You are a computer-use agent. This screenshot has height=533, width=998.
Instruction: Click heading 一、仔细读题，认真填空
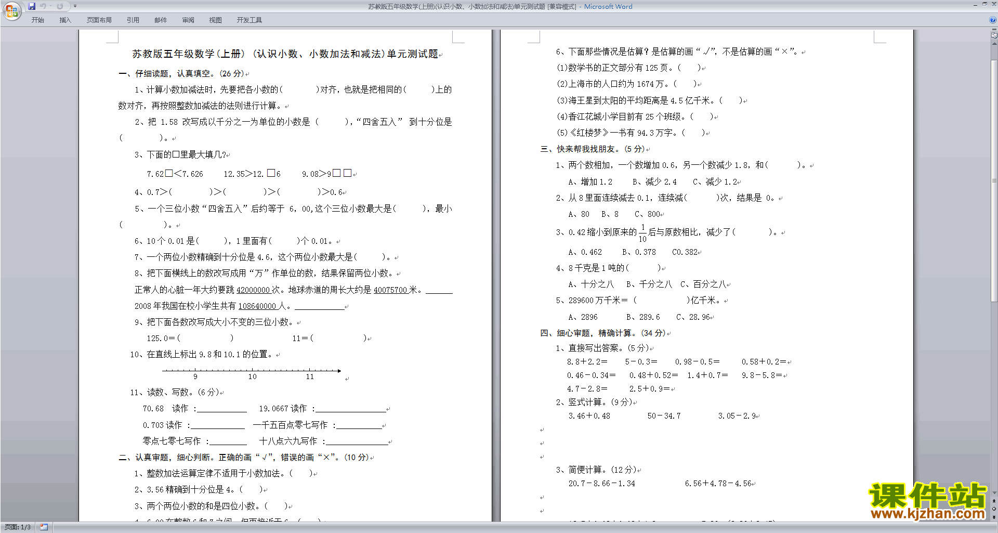[x=181, y=74]
